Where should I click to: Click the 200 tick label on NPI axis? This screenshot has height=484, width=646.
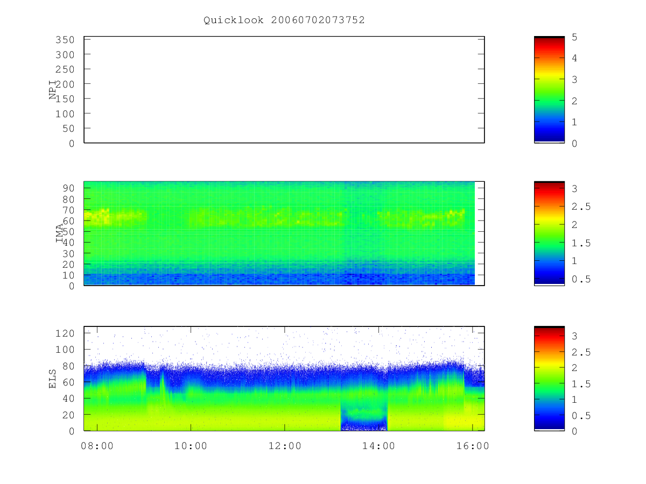click(65, 84)
